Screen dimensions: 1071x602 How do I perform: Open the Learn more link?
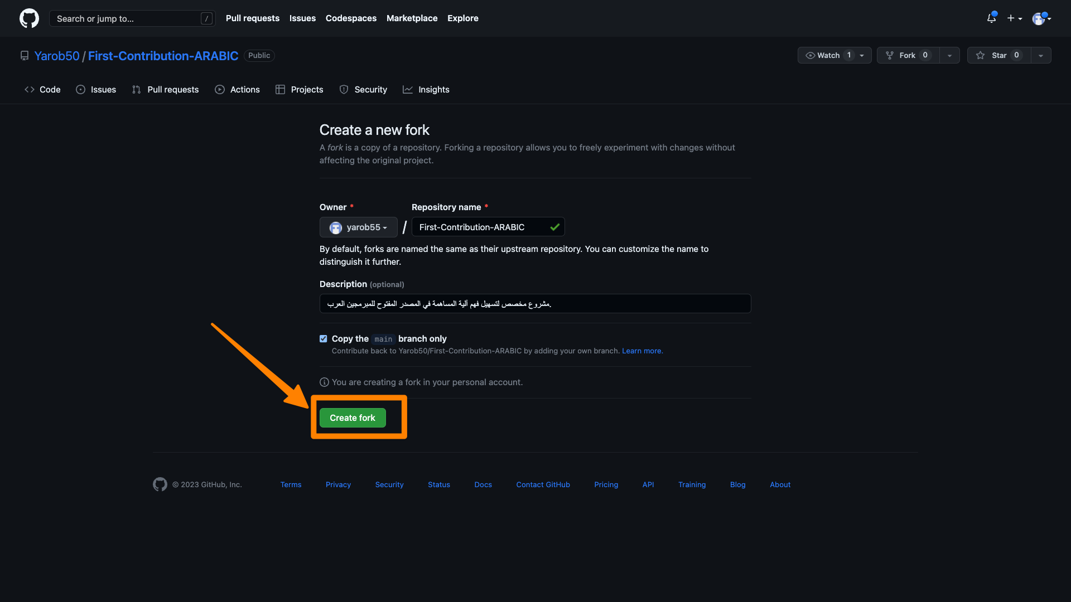pyautogui.click(x=642, y=351)
